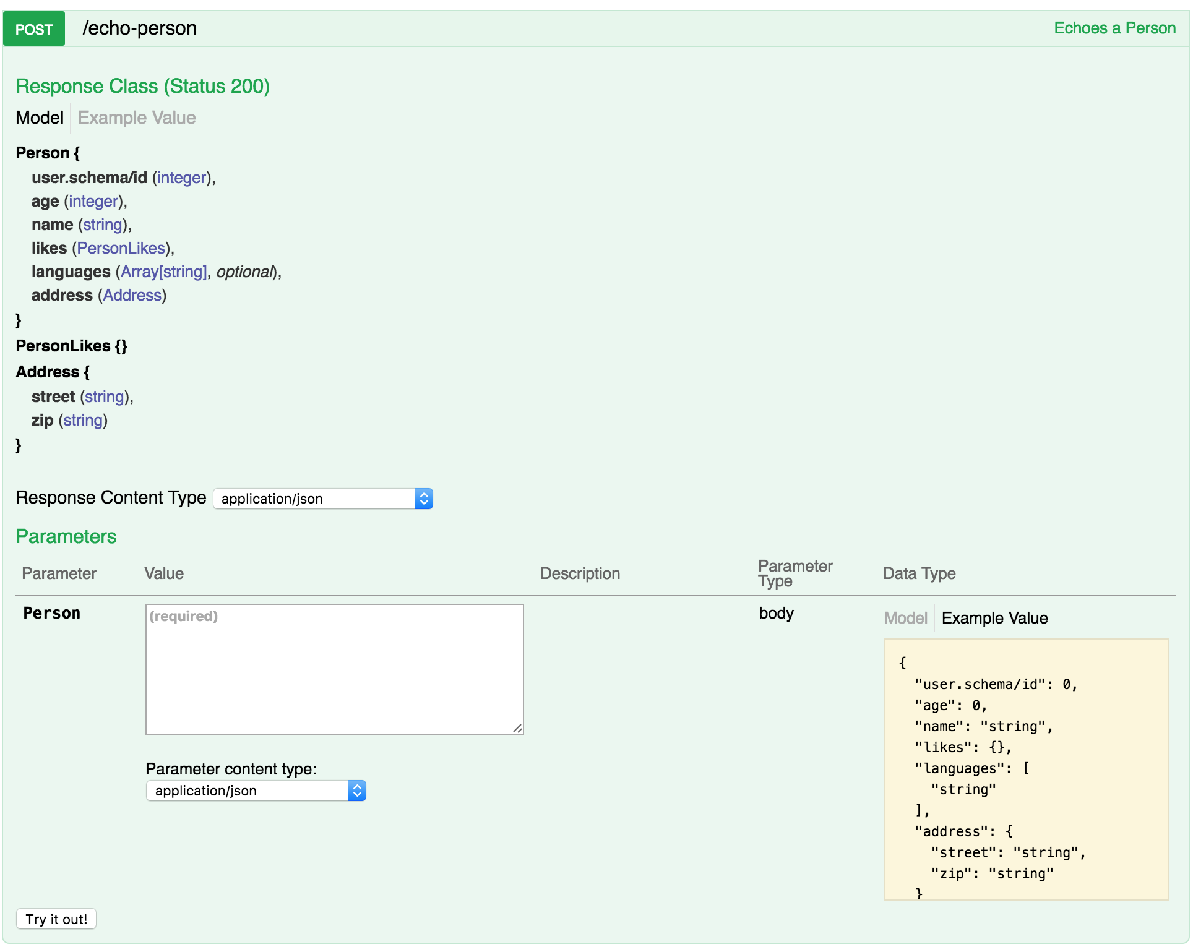Click the Parameters section heading

tap(66, 536)
